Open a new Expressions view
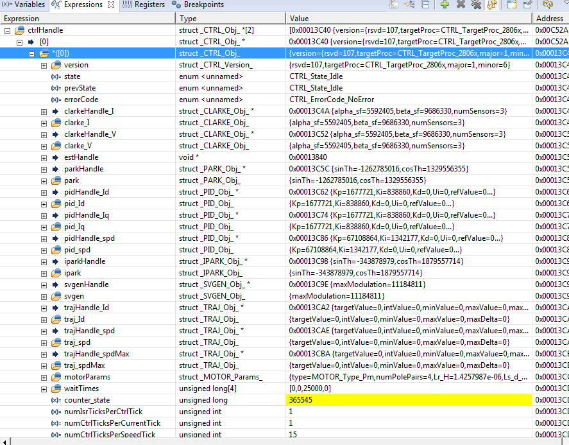 pyautogui.click(x=512, y=4)
